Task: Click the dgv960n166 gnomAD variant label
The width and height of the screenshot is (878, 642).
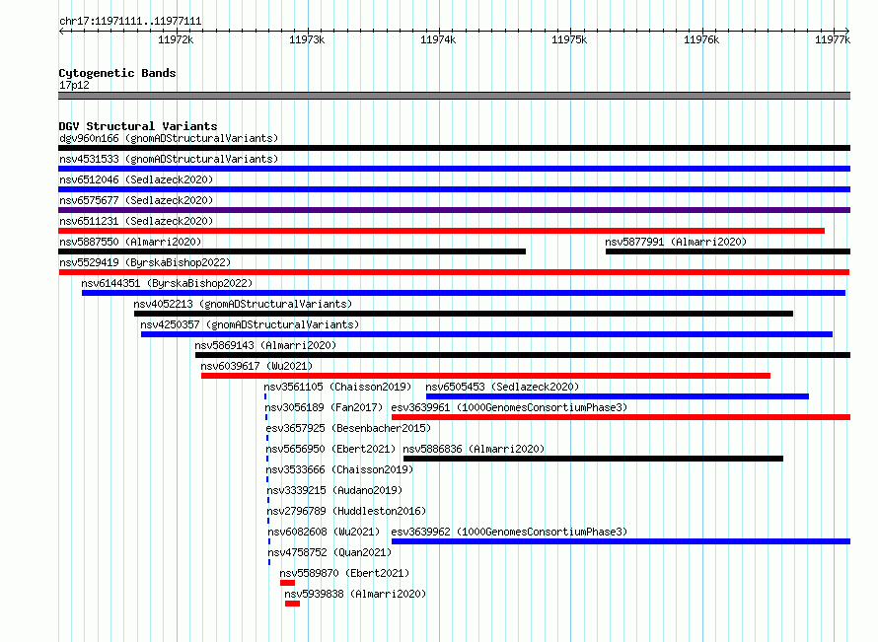Action: [x=169, y=138]
